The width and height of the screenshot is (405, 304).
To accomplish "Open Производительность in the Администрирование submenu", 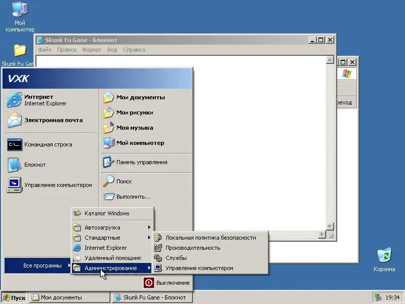I will coord(210,248).
